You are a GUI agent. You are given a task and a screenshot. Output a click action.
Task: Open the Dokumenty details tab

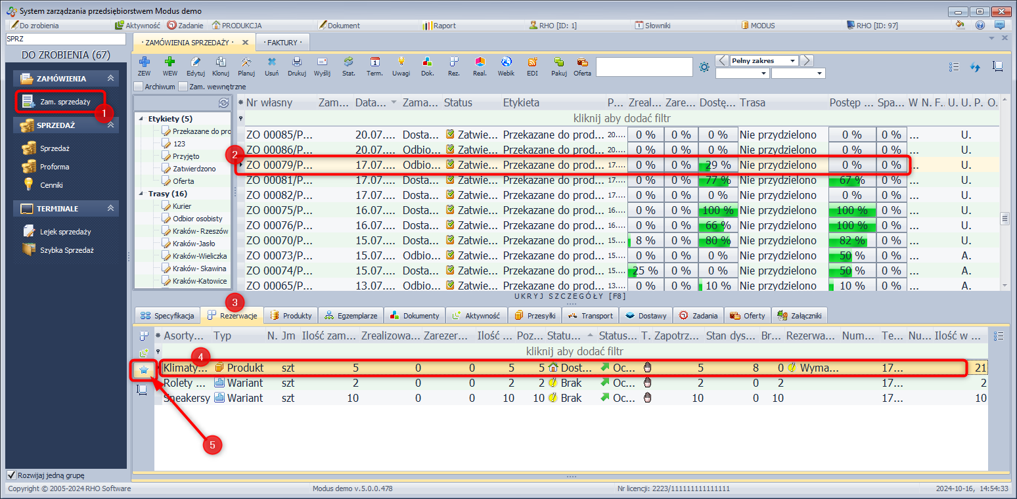[x=414, y=316]
